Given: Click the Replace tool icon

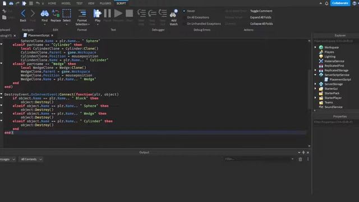Looking at the screenshot, I should [56, 13].
